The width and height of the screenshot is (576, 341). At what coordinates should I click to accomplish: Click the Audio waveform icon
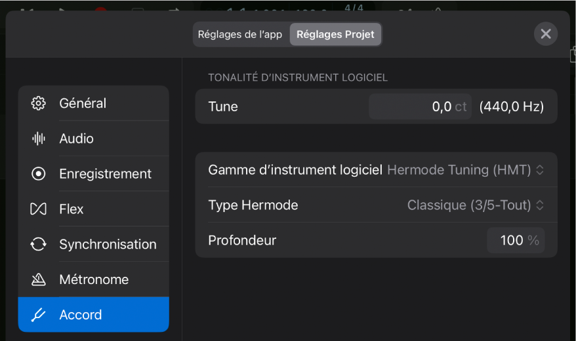39,139
